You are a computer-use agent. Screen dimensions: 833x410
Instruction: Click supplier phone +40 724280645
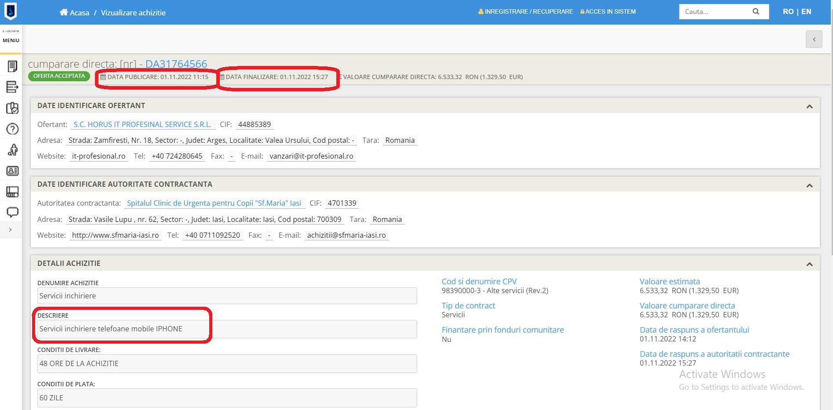[x=177, y=156]
